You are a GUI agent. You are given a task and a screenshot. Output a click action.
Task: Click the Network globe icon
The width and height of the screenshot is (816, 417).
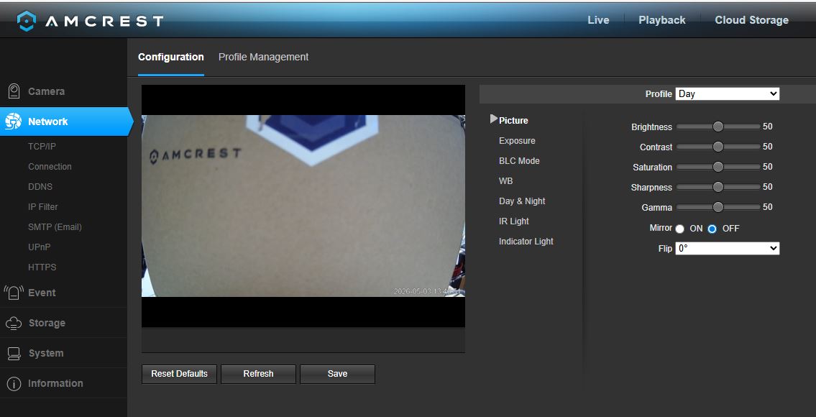click(13, 122)
